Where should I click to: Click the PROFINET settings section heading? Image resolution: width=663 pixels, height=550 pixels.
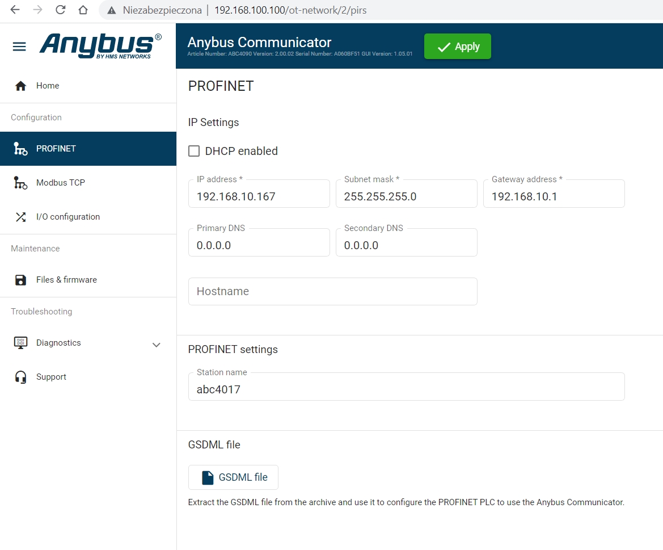233,350
